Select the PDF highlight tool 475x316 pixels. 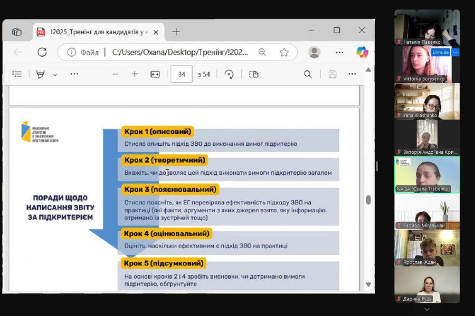tap(41, 74)
